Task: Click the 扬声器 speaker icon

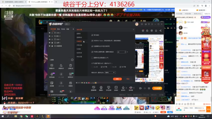Action: [130, 88]
